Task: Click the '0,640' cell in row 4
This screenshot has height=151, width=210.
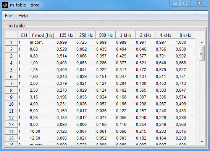Action: [165, 63]
